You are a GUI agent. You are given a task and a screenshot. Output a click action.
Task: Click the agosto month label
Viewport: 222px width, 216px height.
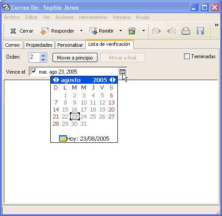(x=71, y=80)
